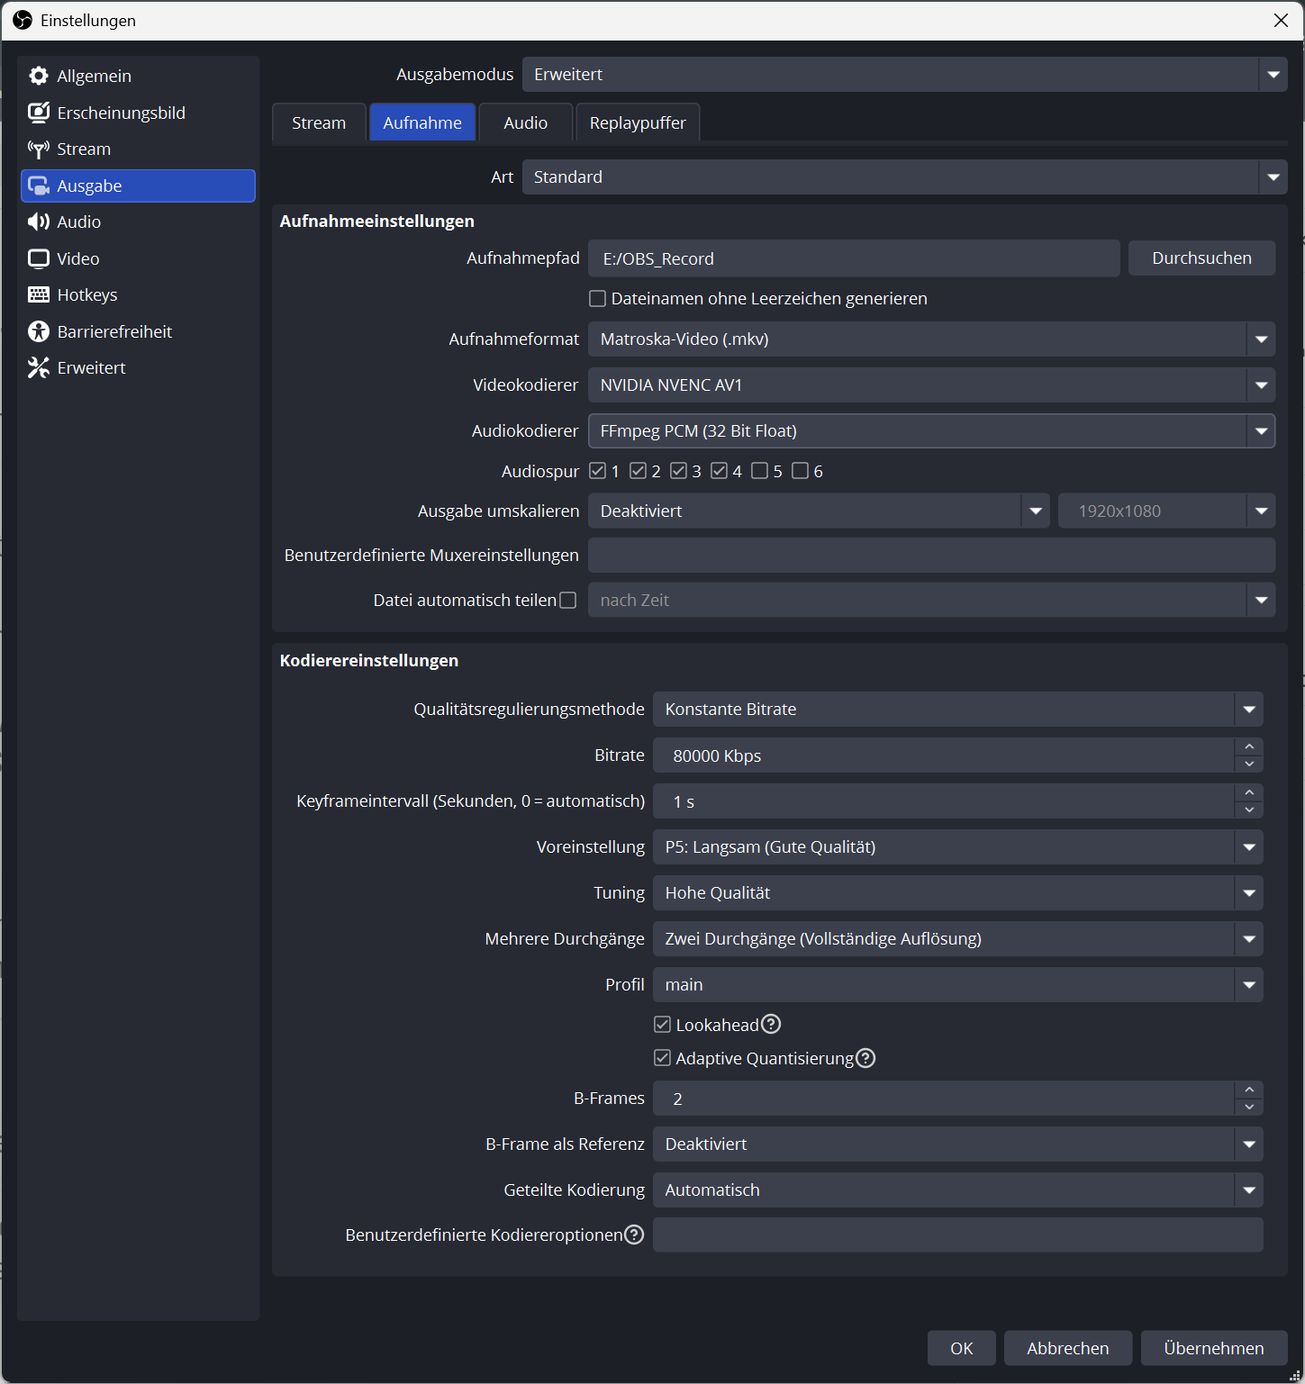The height and width of the screenshot is (1384, 1305).
Task: Switch to the Replaypuffer tab
Action: [638, 122]
